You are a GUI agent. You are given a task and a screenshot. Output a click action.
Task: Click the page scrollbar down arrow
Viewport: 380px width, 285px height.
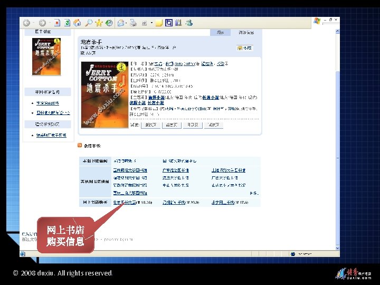337,248
